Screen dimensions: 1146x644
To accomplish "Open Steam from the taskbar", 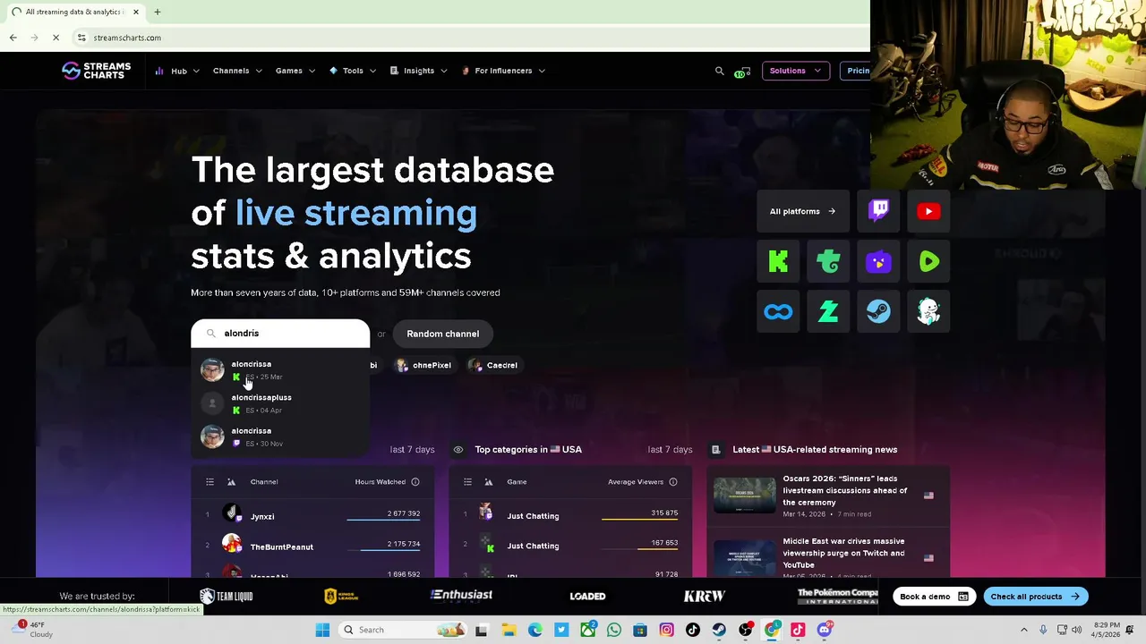I will click(x=719, y=630).
